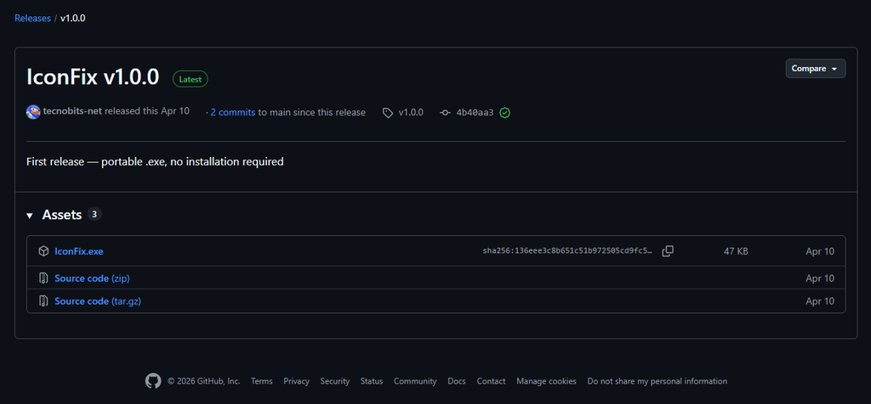Download Source code (zip)

click(92, 278)
